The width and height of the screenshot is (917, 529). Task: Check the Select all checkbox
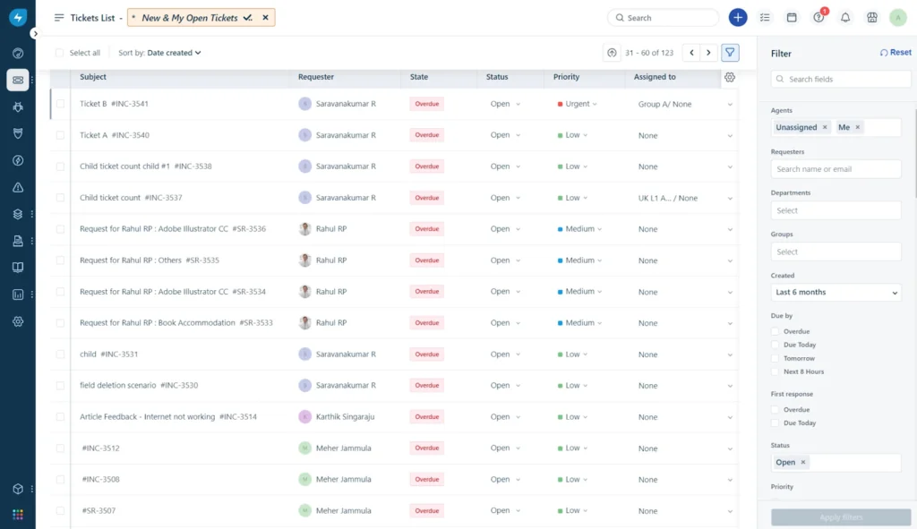pos(60,53)
